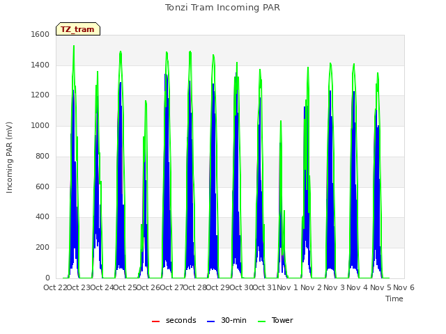
Task: Click the 'Oct 22' x-axis tick label
Action: click(x=55, y=287)
